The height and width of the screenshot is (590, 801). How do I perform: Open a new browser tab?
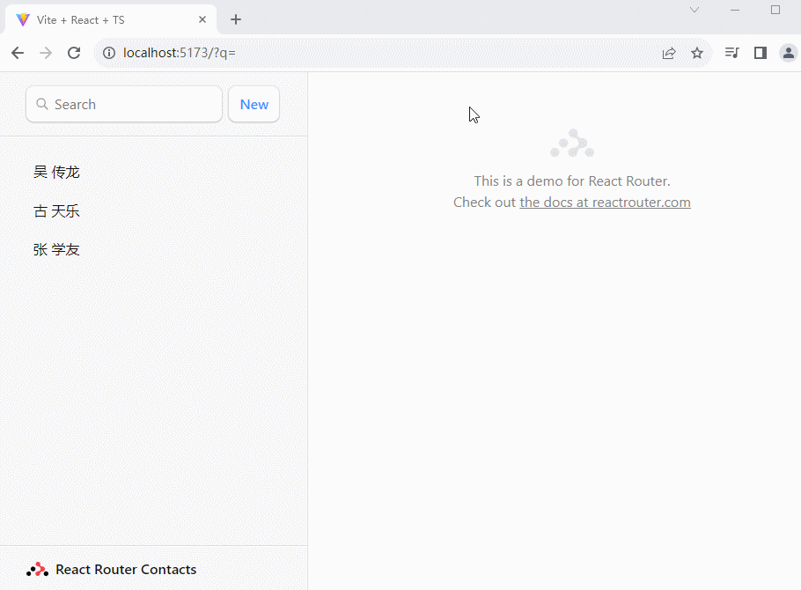236,19
